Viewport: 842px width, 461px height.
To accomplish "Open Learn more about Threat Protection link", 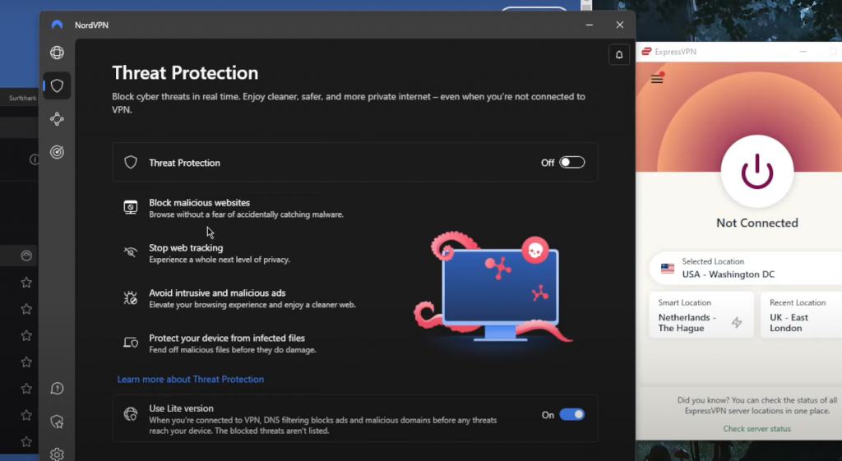I will pos(191,379).
